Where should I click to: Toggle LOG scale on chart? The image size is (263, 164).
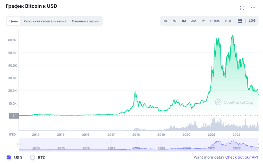pos(252,21)
